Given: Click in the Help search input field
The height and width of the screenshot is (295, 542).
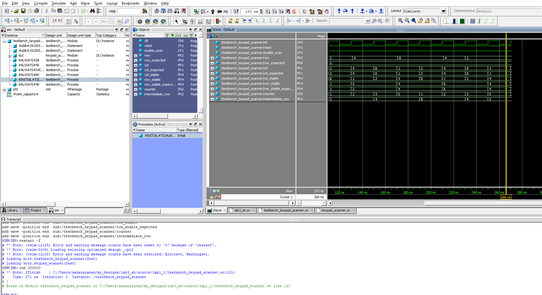Looking at the screenshot, I should (x=129, y=11).
